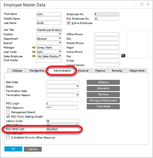Viewport: 153px width, 158px height.
Task: Focus the E-Mail field
Action: pyautogui.click(x=107, y=61)
